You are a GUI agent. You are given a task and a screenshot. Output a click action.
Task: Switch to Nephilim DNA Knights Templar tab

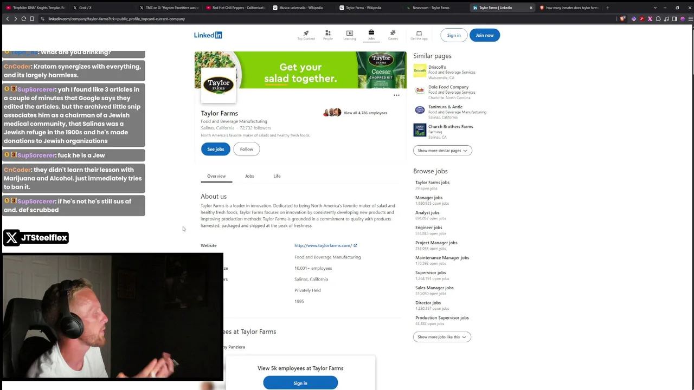click(35, 8)
